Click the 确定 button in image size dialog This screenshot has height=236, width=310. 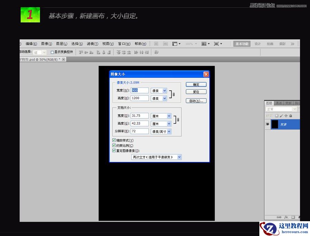pyautogui.click(x=196, y=84)
